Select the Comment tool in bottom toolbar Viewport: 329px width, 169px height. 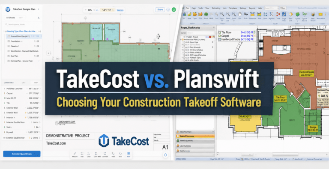point(105,154)
